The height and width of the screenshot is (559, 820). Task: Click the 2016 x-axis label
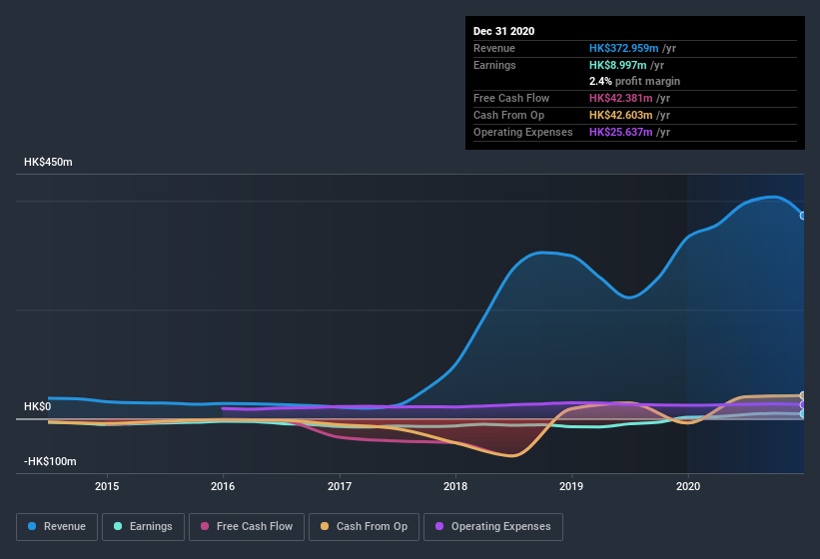point(223,486)
